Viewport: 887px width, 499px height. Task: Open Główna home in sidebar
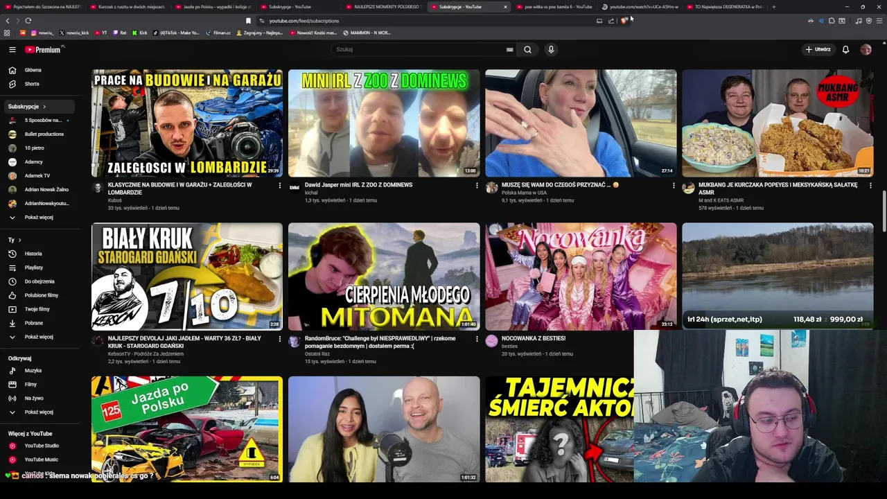tap(33, 70)
